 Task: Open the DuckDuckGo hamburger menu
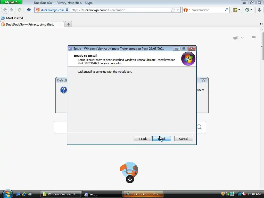pos(253,38)
